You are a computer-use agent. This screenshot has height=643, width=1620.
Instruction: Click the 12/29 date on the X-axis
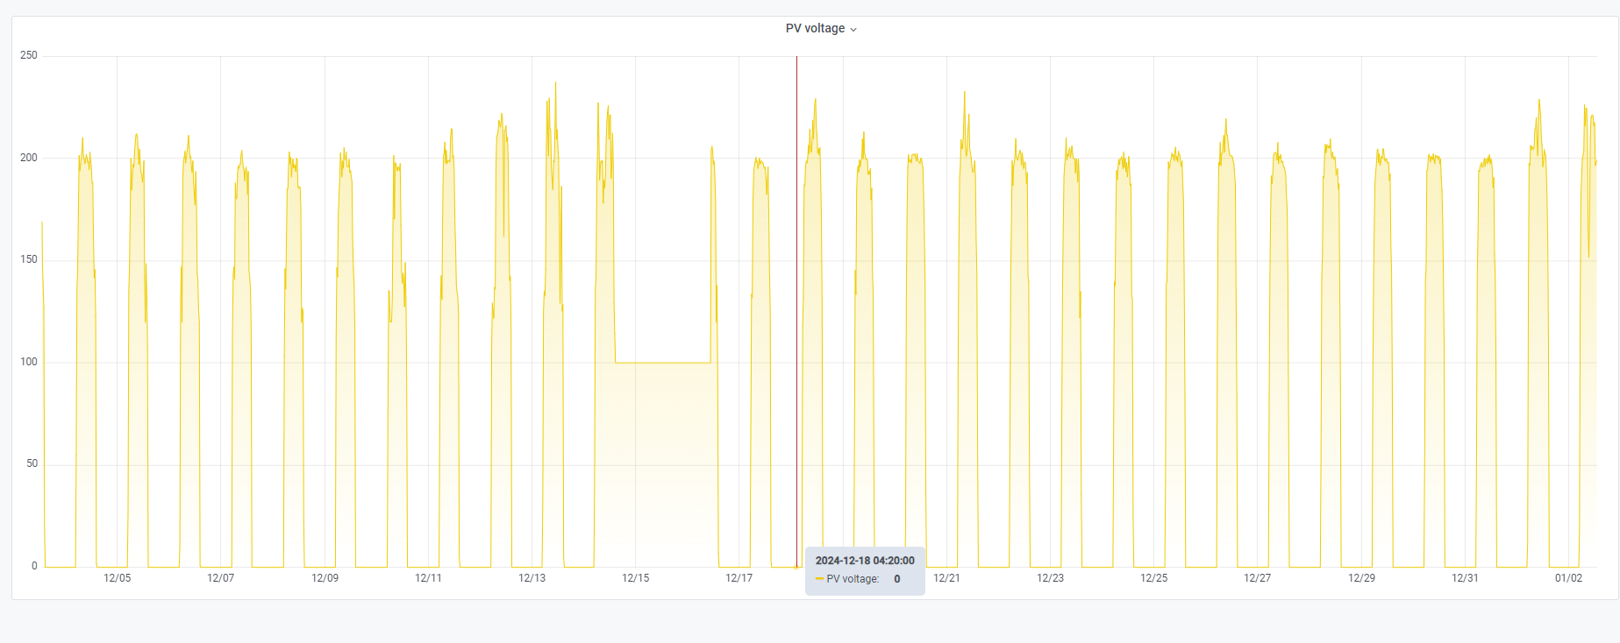[x=1361, y=578]
